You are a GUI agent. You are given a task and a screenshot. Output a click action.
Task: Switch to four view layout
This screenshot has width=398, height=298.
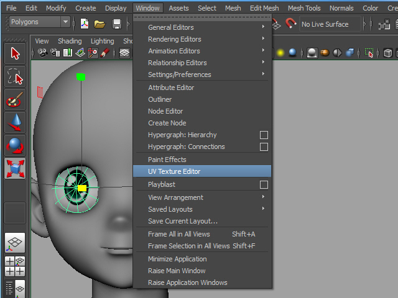[15, 266]
